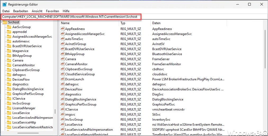
Task: Select the DialogBlockingService value name in list
Action: (81, 99)
